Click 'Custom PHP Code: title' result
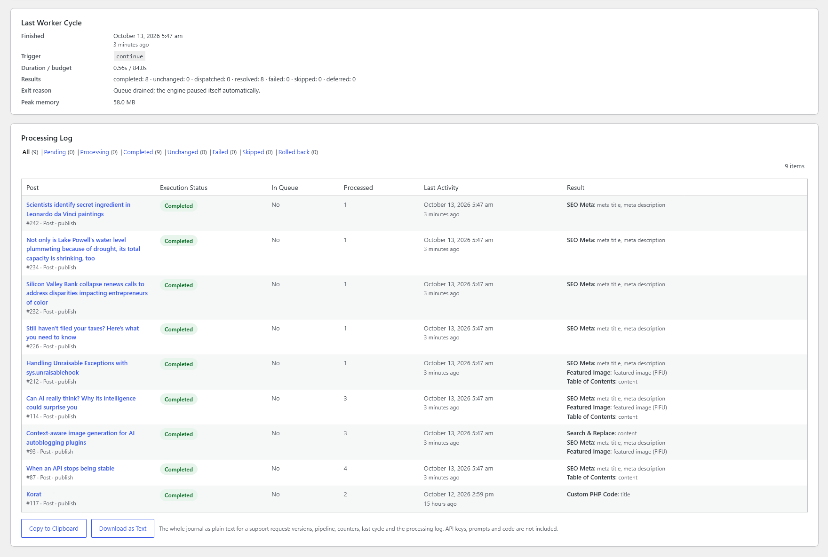Image resolution: width=828 pixels, height=557 pixels. click(x=598, y=494)
